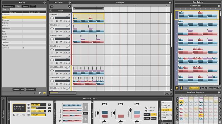222x124 pixels.
Task: Expand second Beatform Sequencer row arrow
Action: tap(177, 102)
